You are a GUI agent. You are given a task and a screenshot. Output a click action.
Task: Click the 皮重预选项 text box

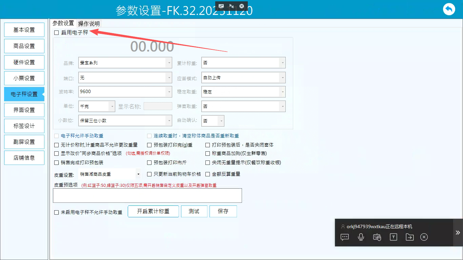pyautogui.click(x=147, y=195)
